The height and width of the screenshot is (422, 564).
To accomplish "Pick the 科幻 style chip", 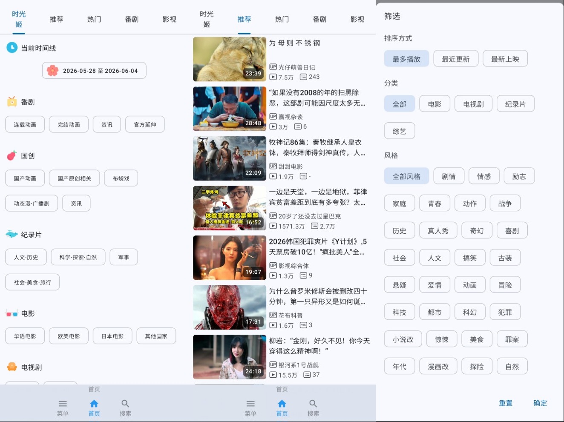I will point(470,312).
